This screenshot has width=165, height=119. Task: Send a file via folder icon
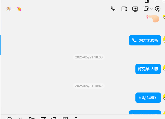point(32,118)
